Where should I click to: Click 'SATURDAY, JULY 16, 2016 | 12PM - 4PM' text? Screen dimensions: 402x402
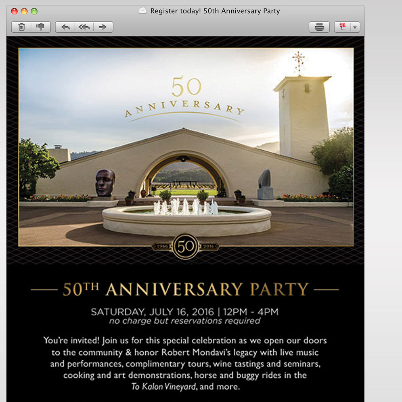[x=184, y=312]
